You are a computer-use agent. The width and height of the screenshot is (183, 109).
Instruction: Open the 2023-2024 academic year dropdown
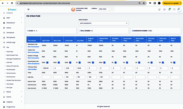point(106,9)
